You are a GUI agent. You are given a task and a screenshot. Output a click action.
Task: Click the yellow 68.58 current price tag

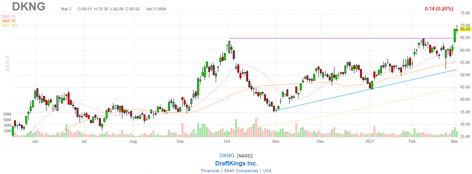tap(465, 29)
